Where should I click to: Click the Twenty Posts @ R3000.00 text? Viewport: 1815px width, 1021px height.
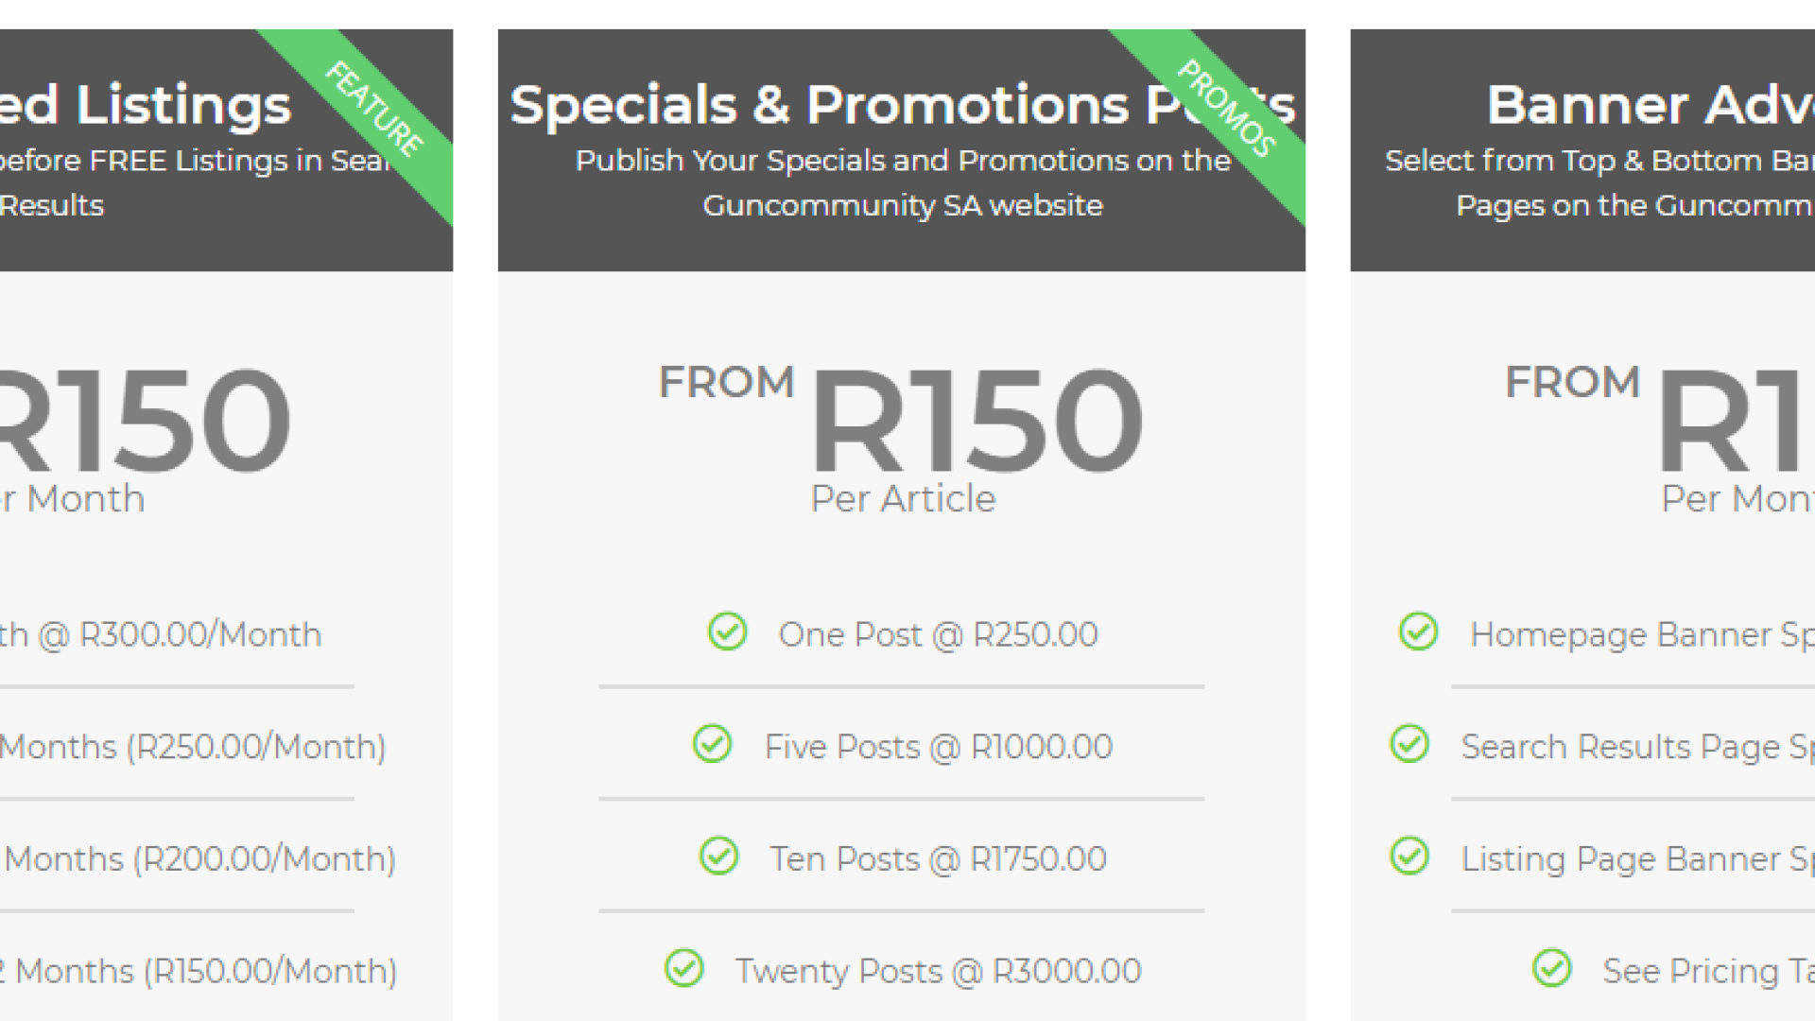tap(938, 971)
